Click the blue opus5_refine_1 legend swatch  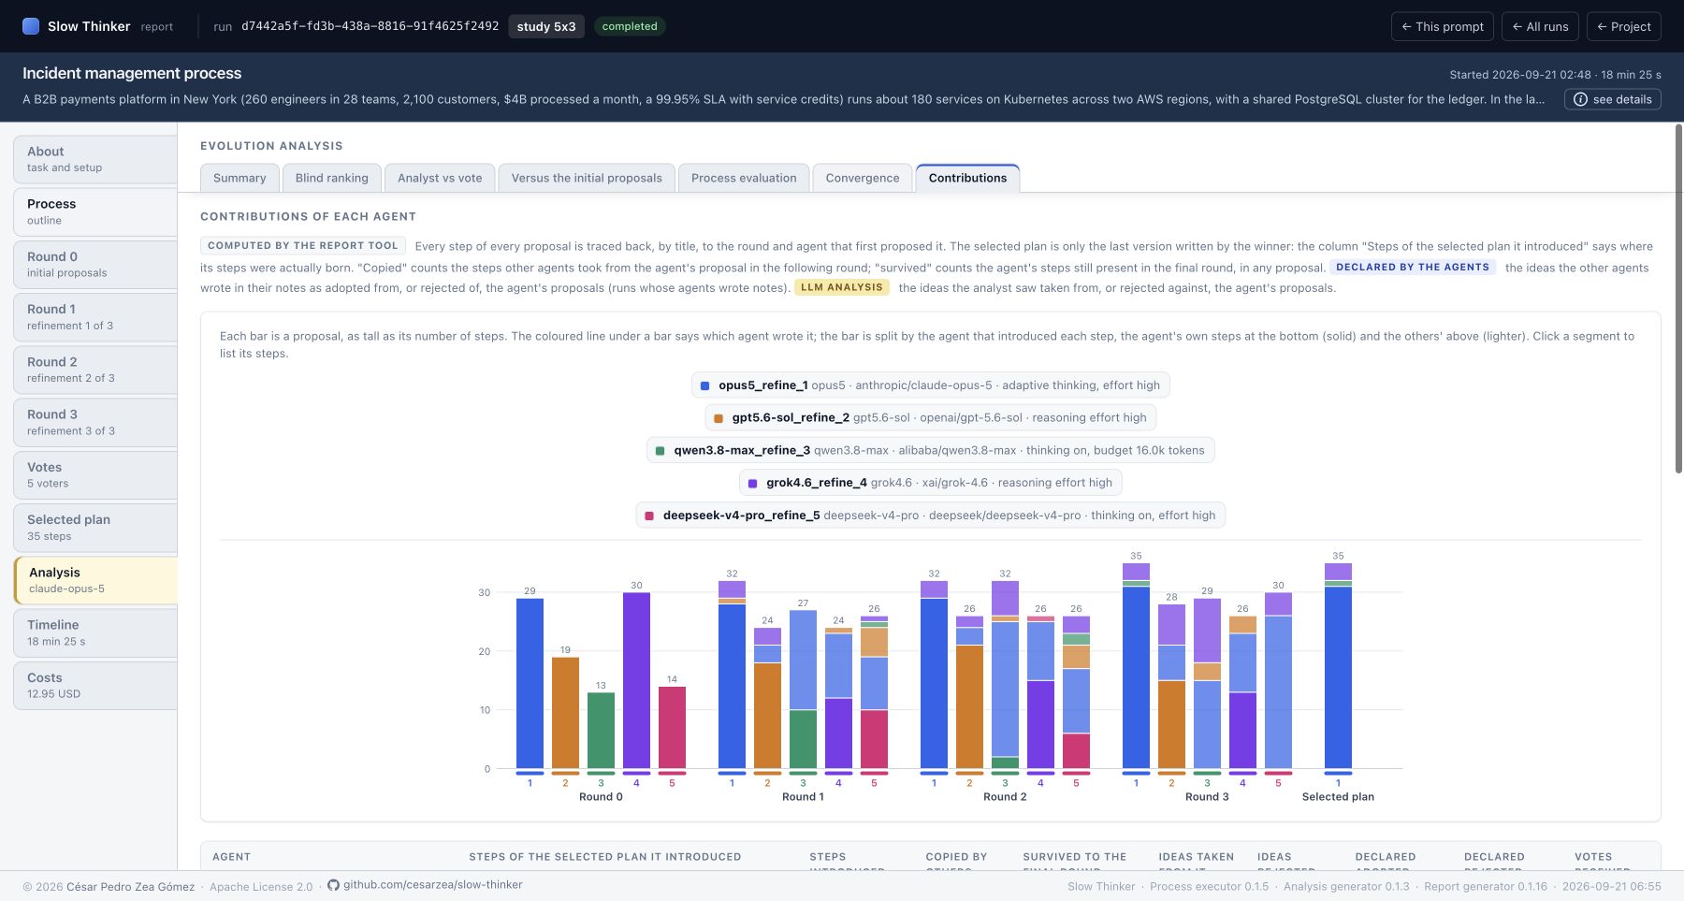click(x=704, y=385)
